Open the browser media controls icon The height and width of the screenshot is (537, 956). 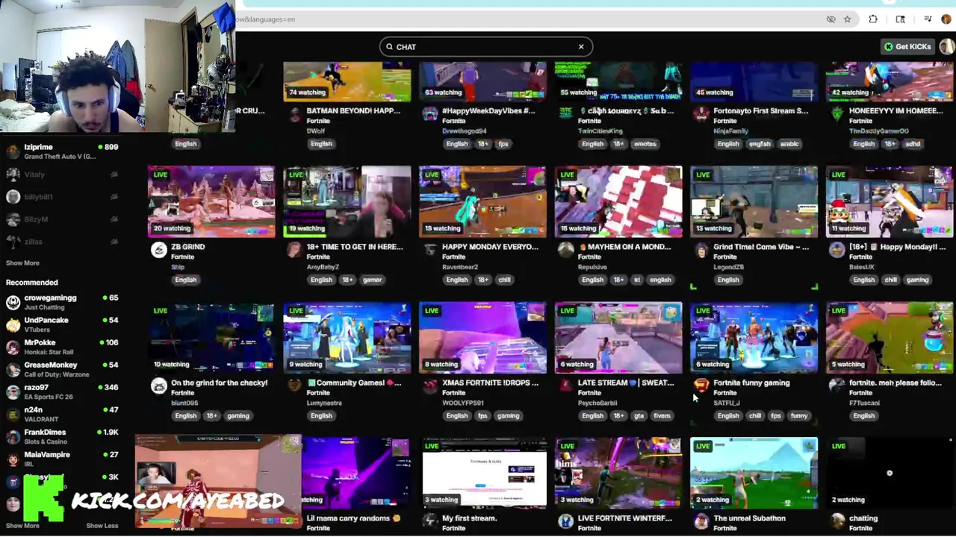pos(928,19)
